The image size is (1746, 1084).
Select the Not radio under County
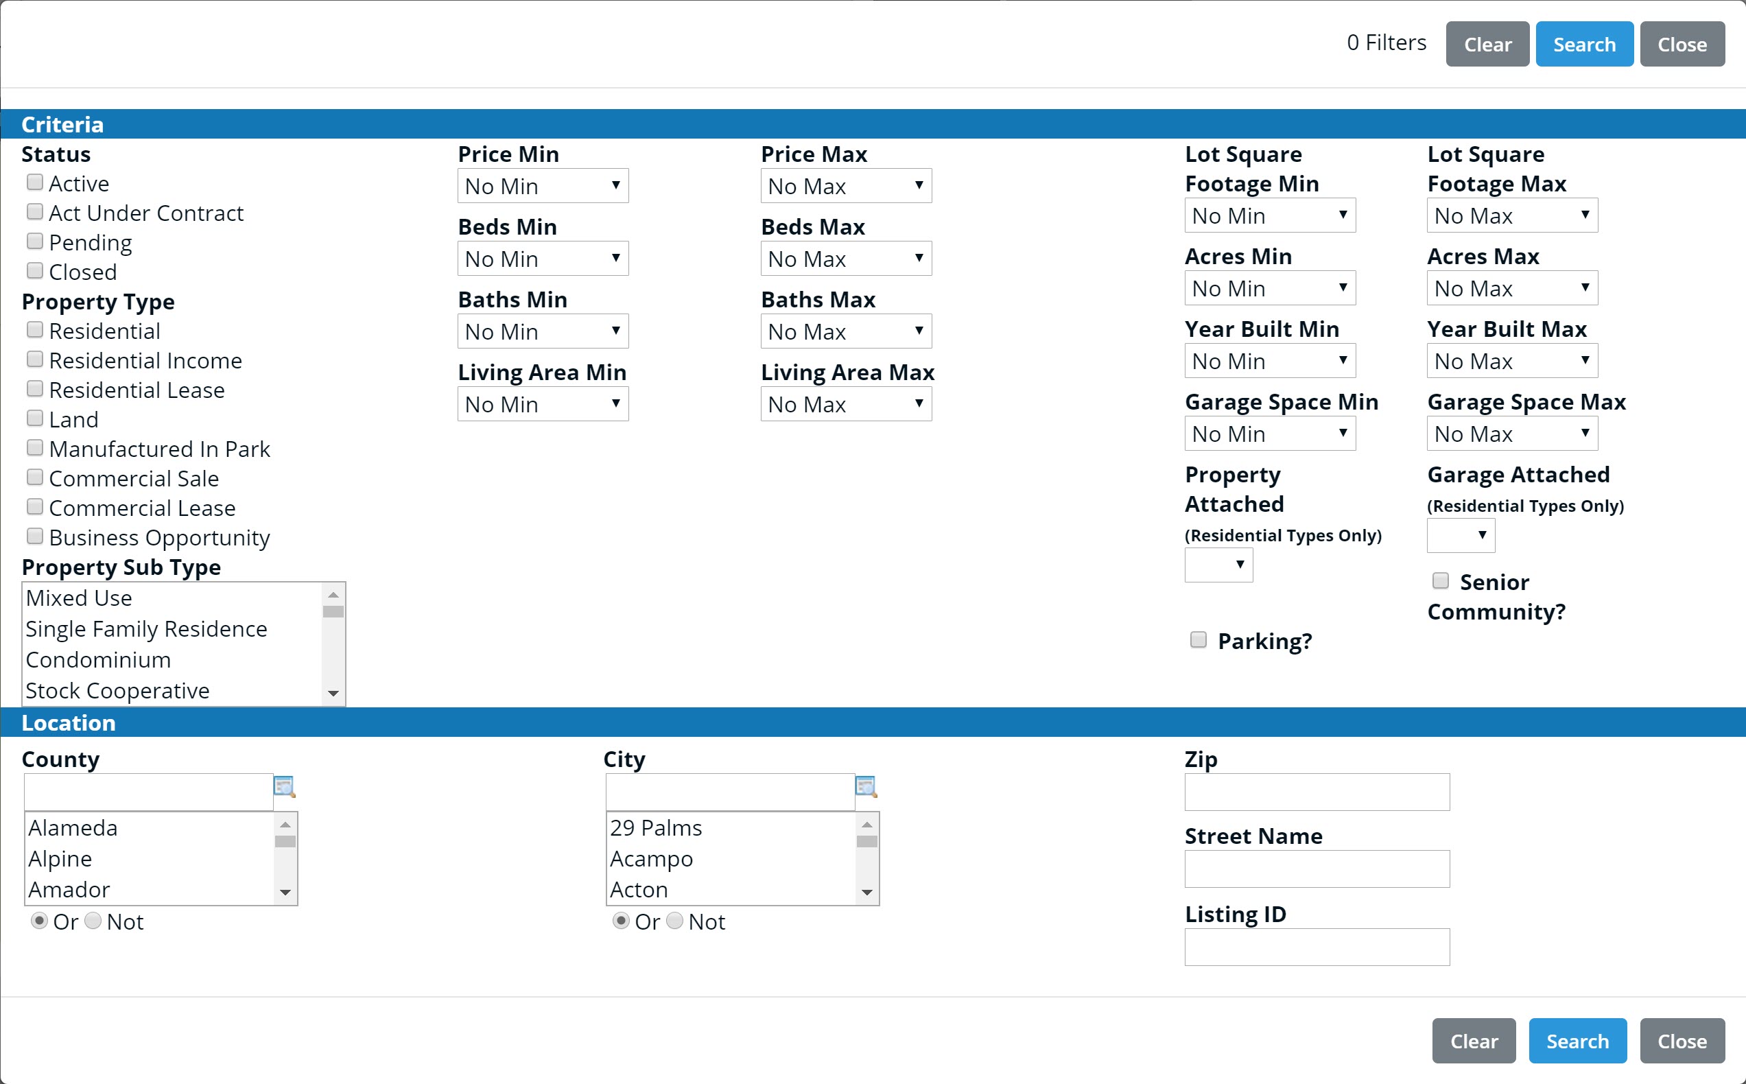click(93, 921)
